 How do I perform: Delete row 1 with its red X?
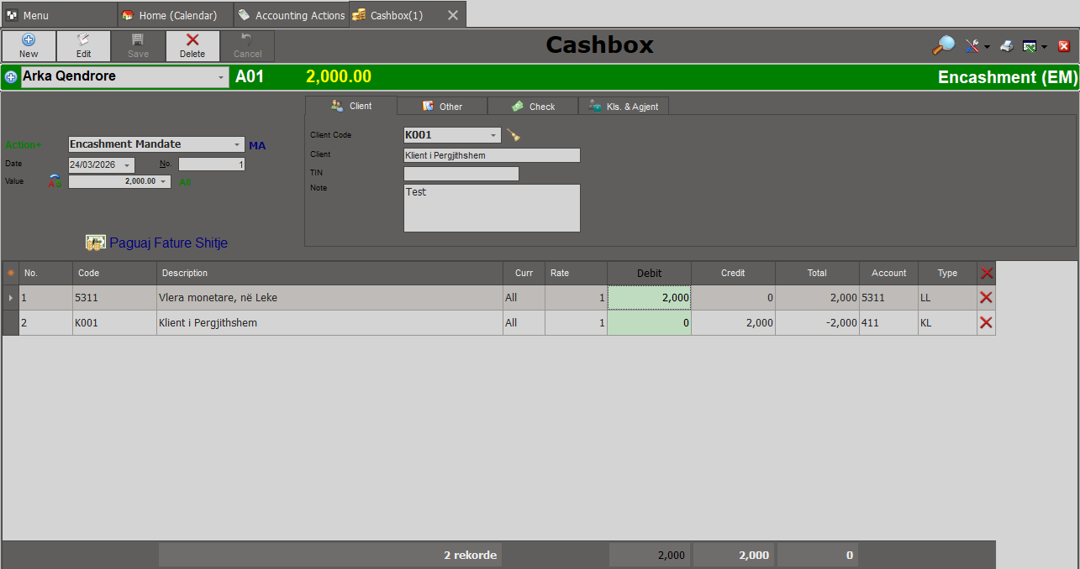pyautogui.click(x=986, y=298)
